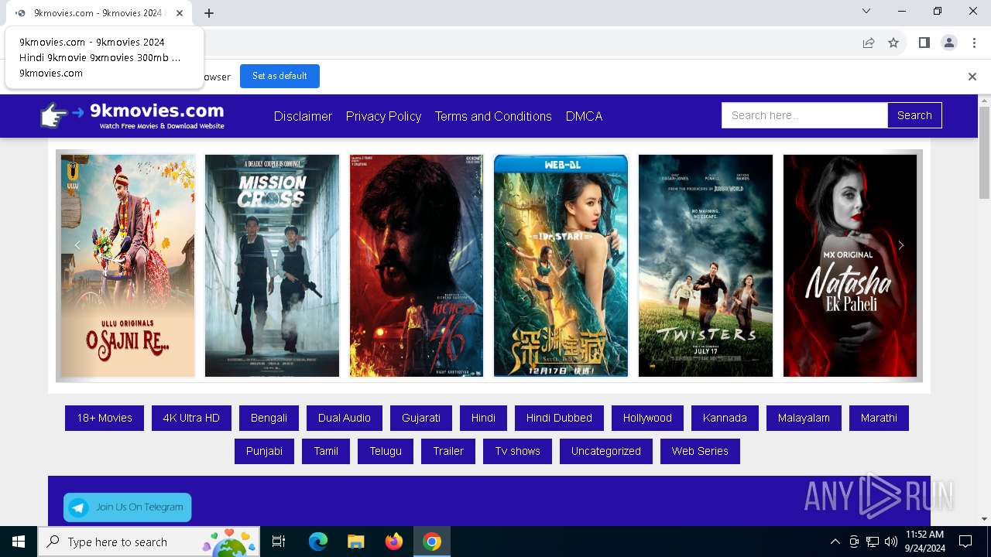The image size is (991, 557).
Task: Open Terms and Conditions page
Action: (493, 116)
